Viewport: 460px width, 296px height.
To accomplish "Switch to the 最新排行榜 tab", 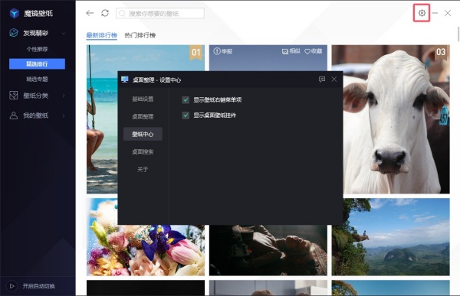I will pyautogui.click(x=101, y=35).
